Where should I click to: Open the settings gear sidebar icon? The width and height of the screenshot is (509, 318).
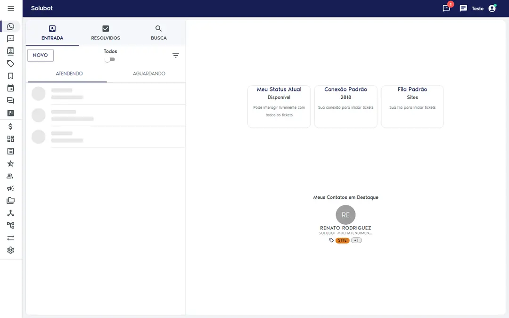pos(11,250)
